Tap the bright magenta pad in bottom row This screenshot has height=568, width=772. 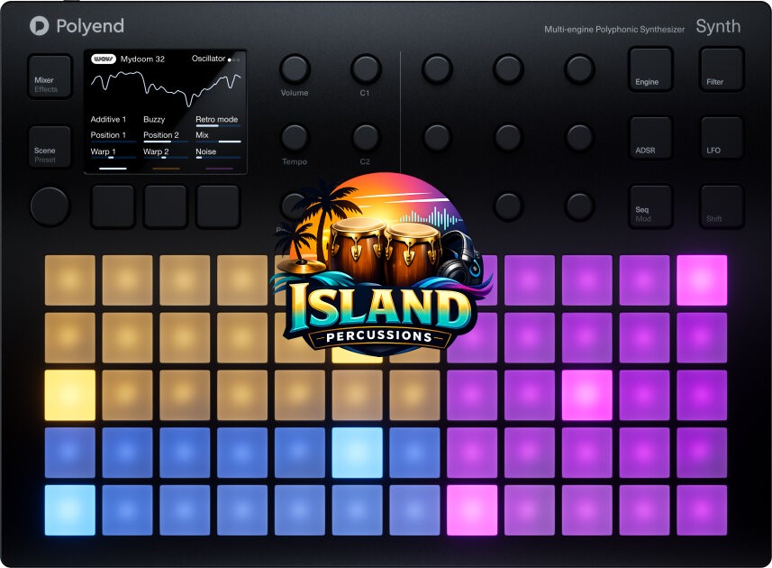click(472, 510)
